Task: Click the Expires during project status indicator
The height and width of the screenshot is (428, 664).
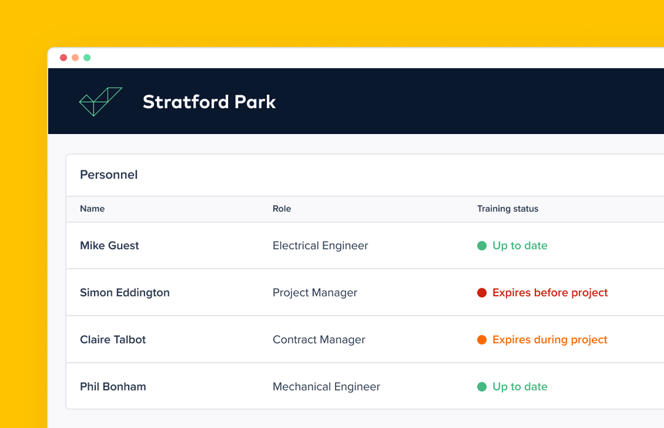Action: [x=549, y=339]
